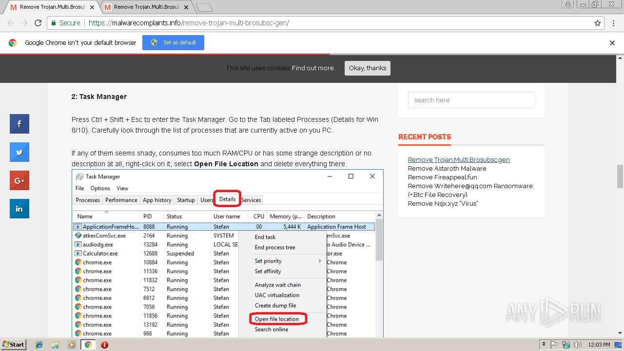Open the Windows Start menu
This screenshot has height=351, width=624.
pos(13,345)
